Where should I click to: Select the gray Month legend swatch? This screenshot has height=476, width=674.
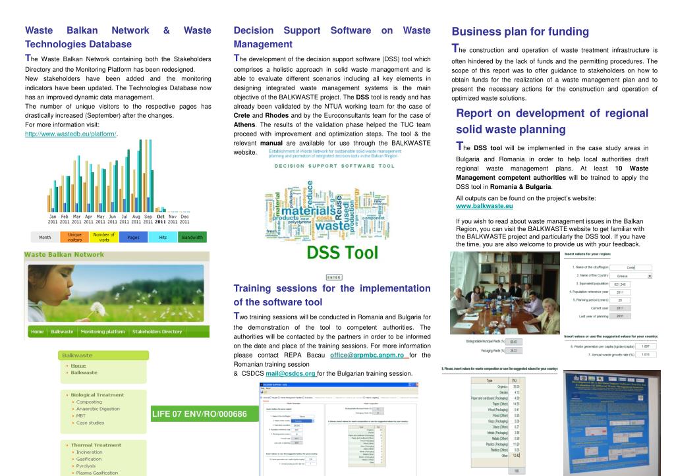tap(45, 237)
